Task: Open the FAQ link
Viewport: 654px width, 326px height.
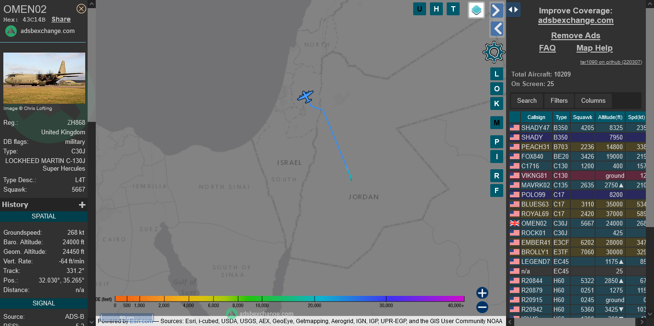Action: point(547,48)
